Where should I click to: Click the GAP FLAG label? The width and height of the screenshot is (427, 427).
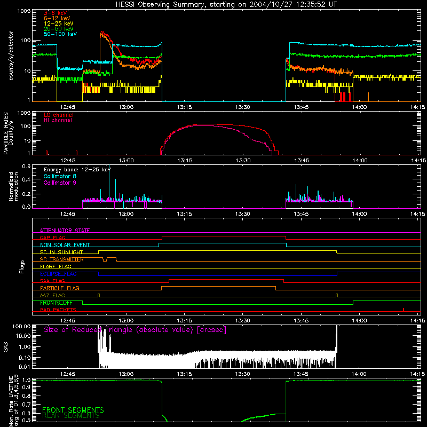coord(52,238)
